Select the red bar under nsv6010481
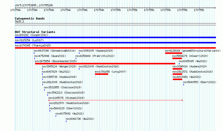 coord(177,79)
